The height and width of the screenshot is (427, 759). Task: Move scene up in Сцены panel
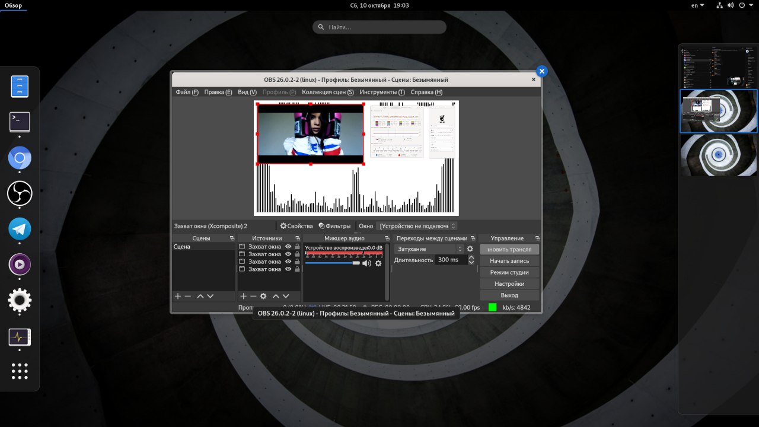200,296
